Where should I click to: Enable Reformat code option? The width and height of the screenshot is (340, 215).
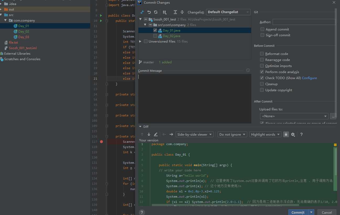pyautogui.click(x=262, y=54)
